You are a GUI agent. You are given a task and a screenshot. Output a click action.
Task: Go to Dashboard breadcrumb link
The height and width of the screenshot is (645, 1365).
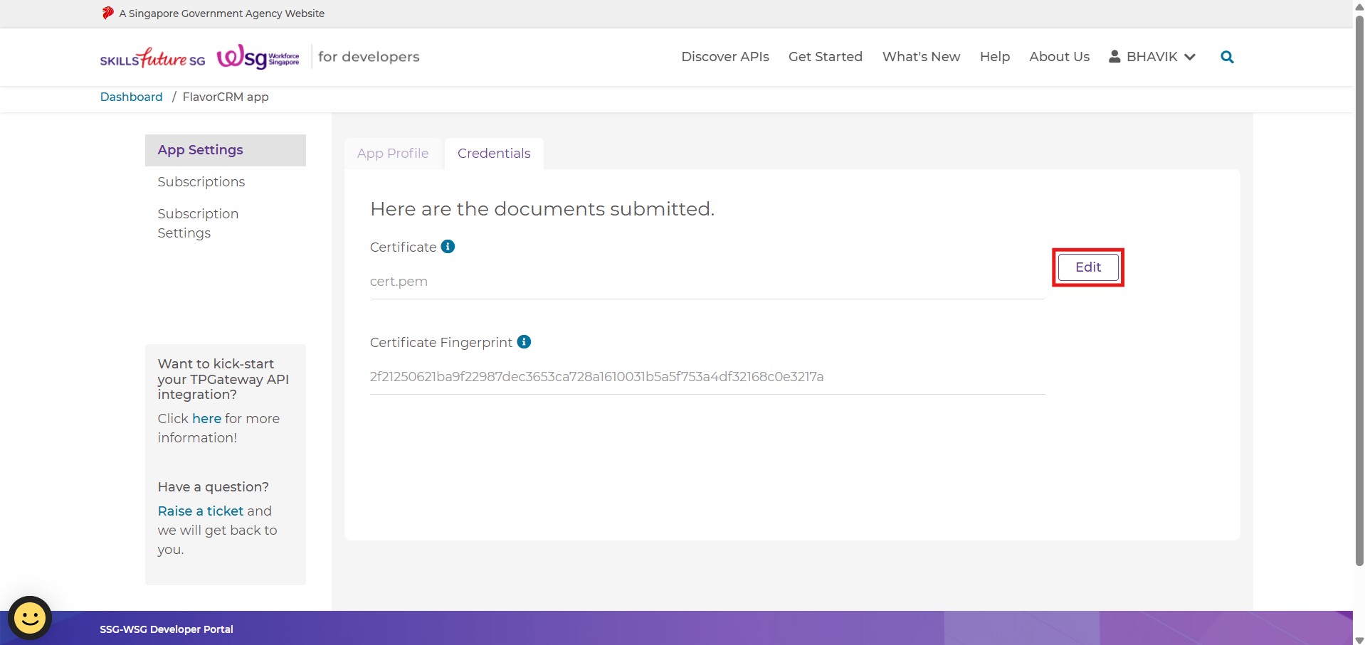point(131,97)
